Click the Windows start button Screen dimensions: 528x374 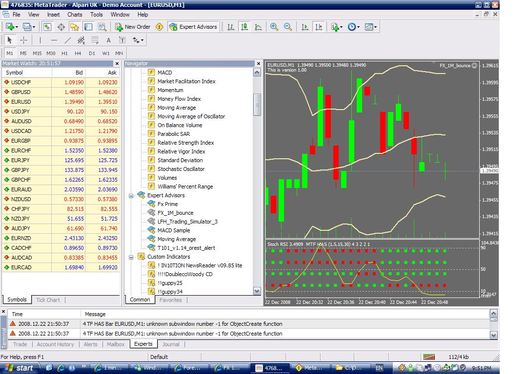tap(20, 368)
